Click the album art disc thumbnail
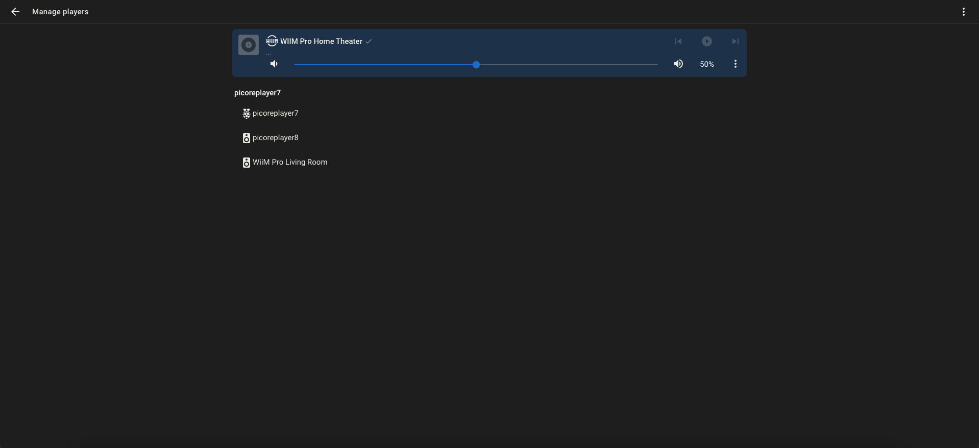 (x=249, y=45)
